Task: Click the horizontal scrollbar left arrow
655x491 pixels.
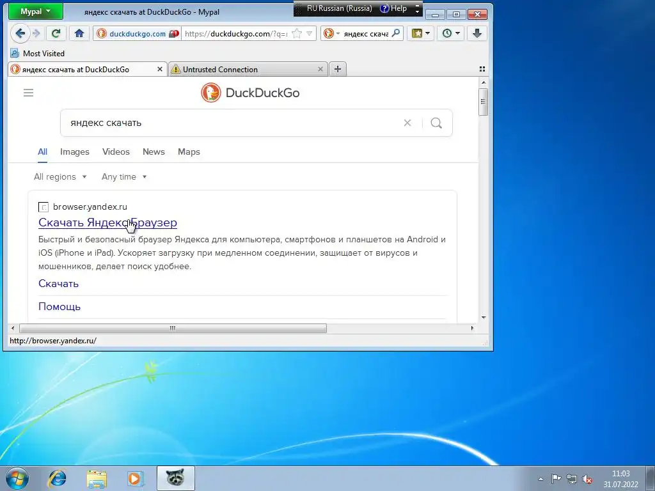Action: [x=13, y=328]
